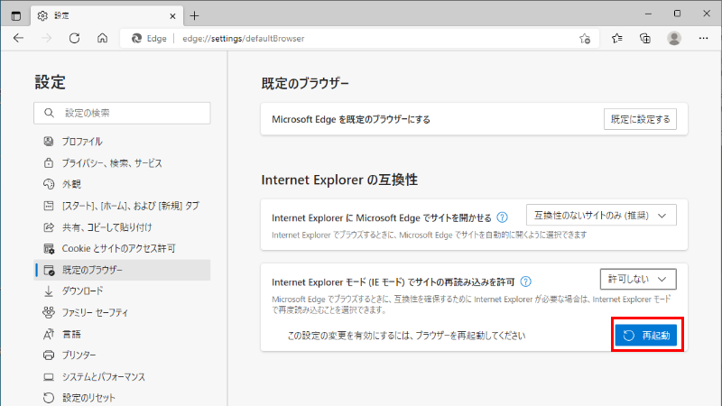Click help icon beside サイトを開かせる

(503, 217)
